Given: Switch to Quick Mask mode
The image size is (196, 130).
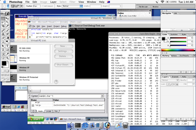Looking at the screenshot, I should pos(7,71).
